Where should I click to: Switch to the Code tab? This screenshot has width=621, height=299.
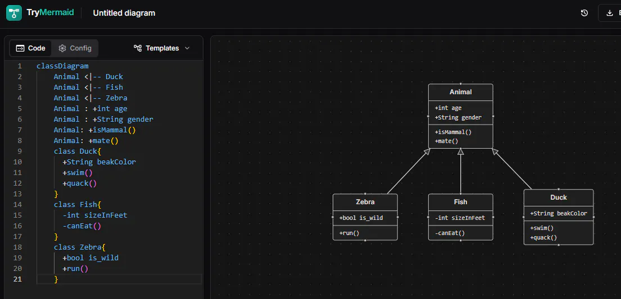(30, 48)
